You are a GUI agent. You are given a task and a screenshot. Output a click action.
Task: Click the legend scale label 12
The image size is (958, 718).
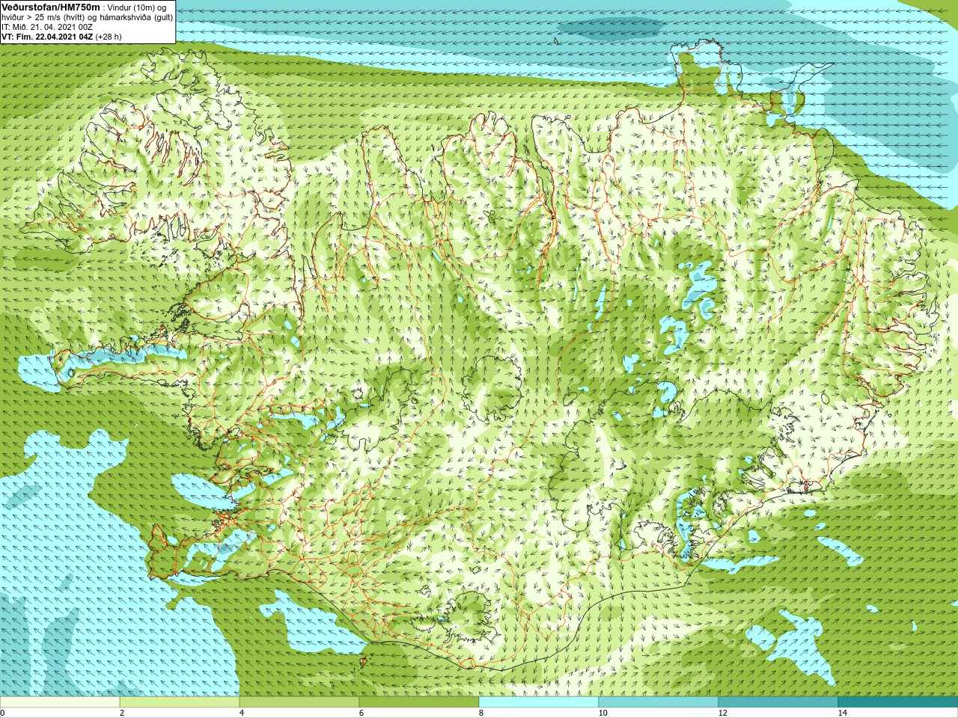coord(722,713)
